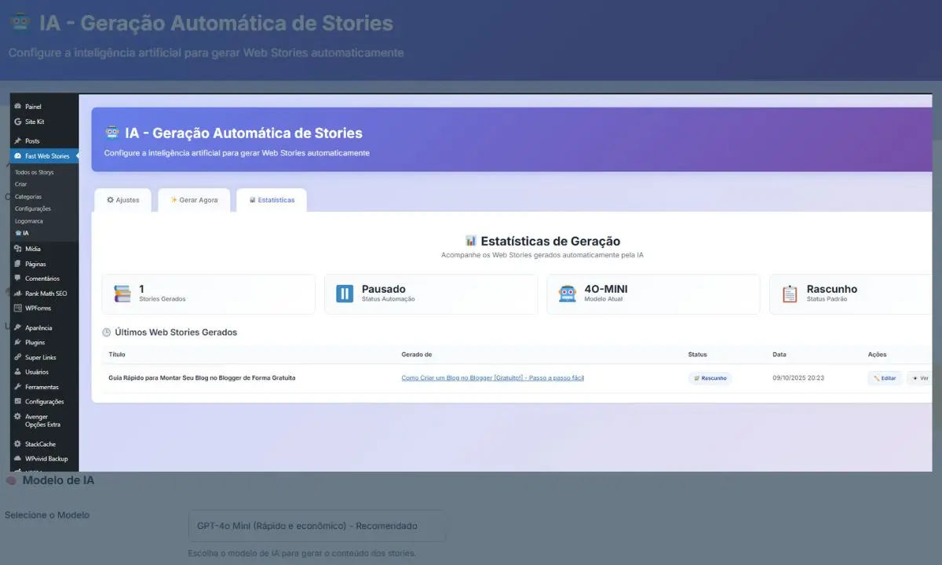The height and width of the screenshot is (565, 942).
Task: Click story title Guia Rápido para Montar Seu Blog
Action: click(202, 378)
